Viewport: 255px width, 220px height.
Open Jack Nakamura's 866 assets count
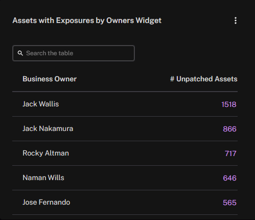pos(229,129)
